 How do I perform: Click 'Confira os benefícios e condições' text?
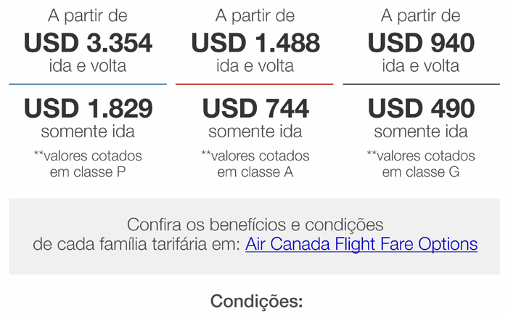click(x=255, y=224)
